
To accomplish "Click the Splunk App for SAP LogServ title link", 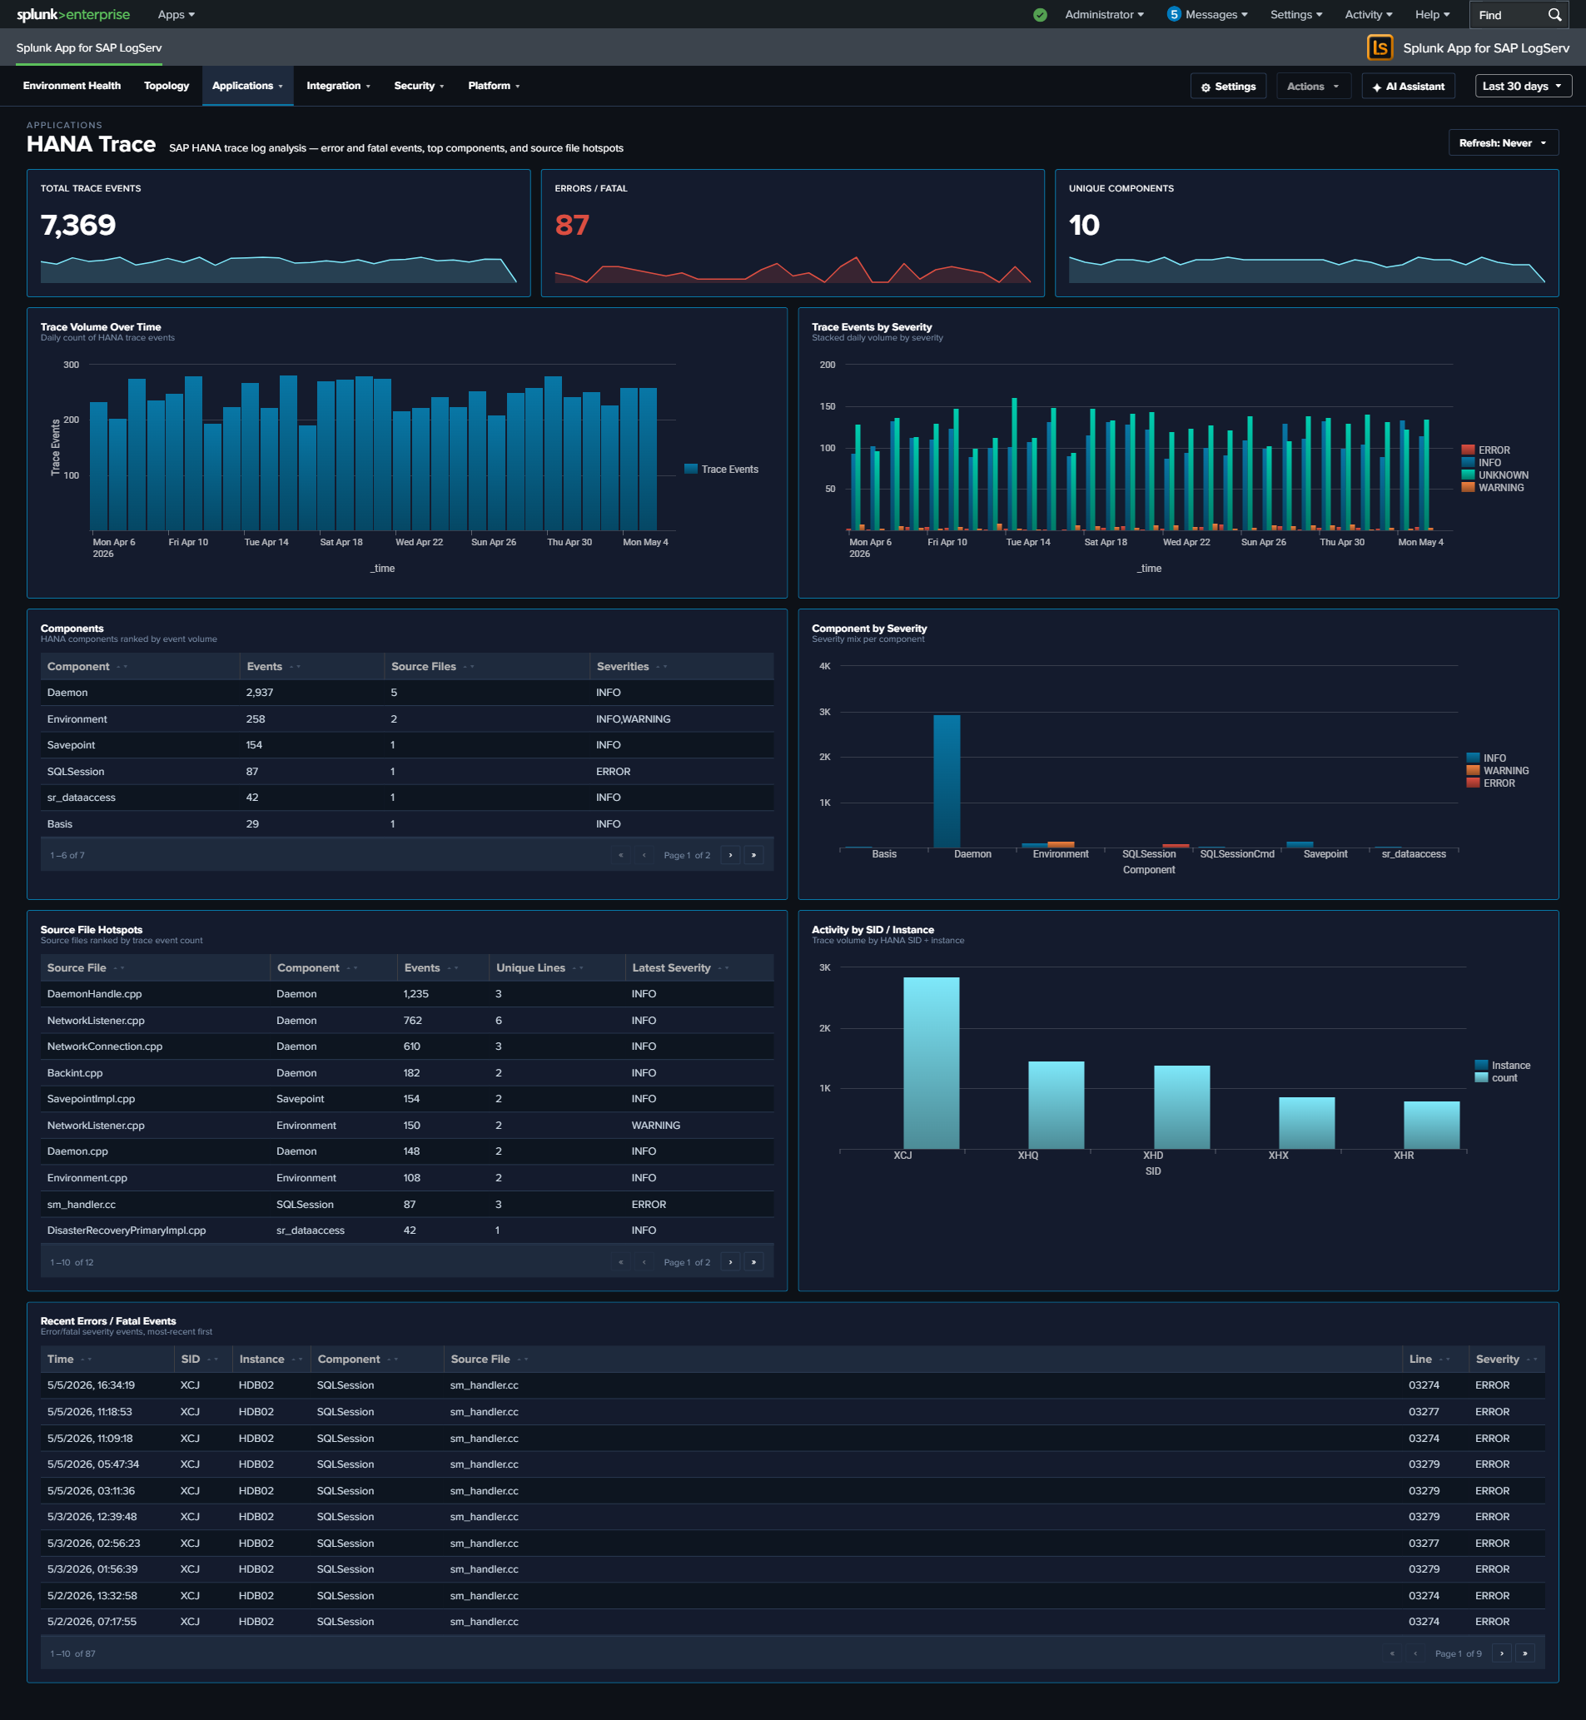I will point(89,48).
